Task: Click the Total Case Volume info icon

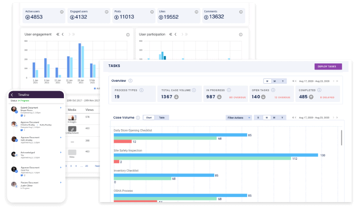Action: coord(194,90)
